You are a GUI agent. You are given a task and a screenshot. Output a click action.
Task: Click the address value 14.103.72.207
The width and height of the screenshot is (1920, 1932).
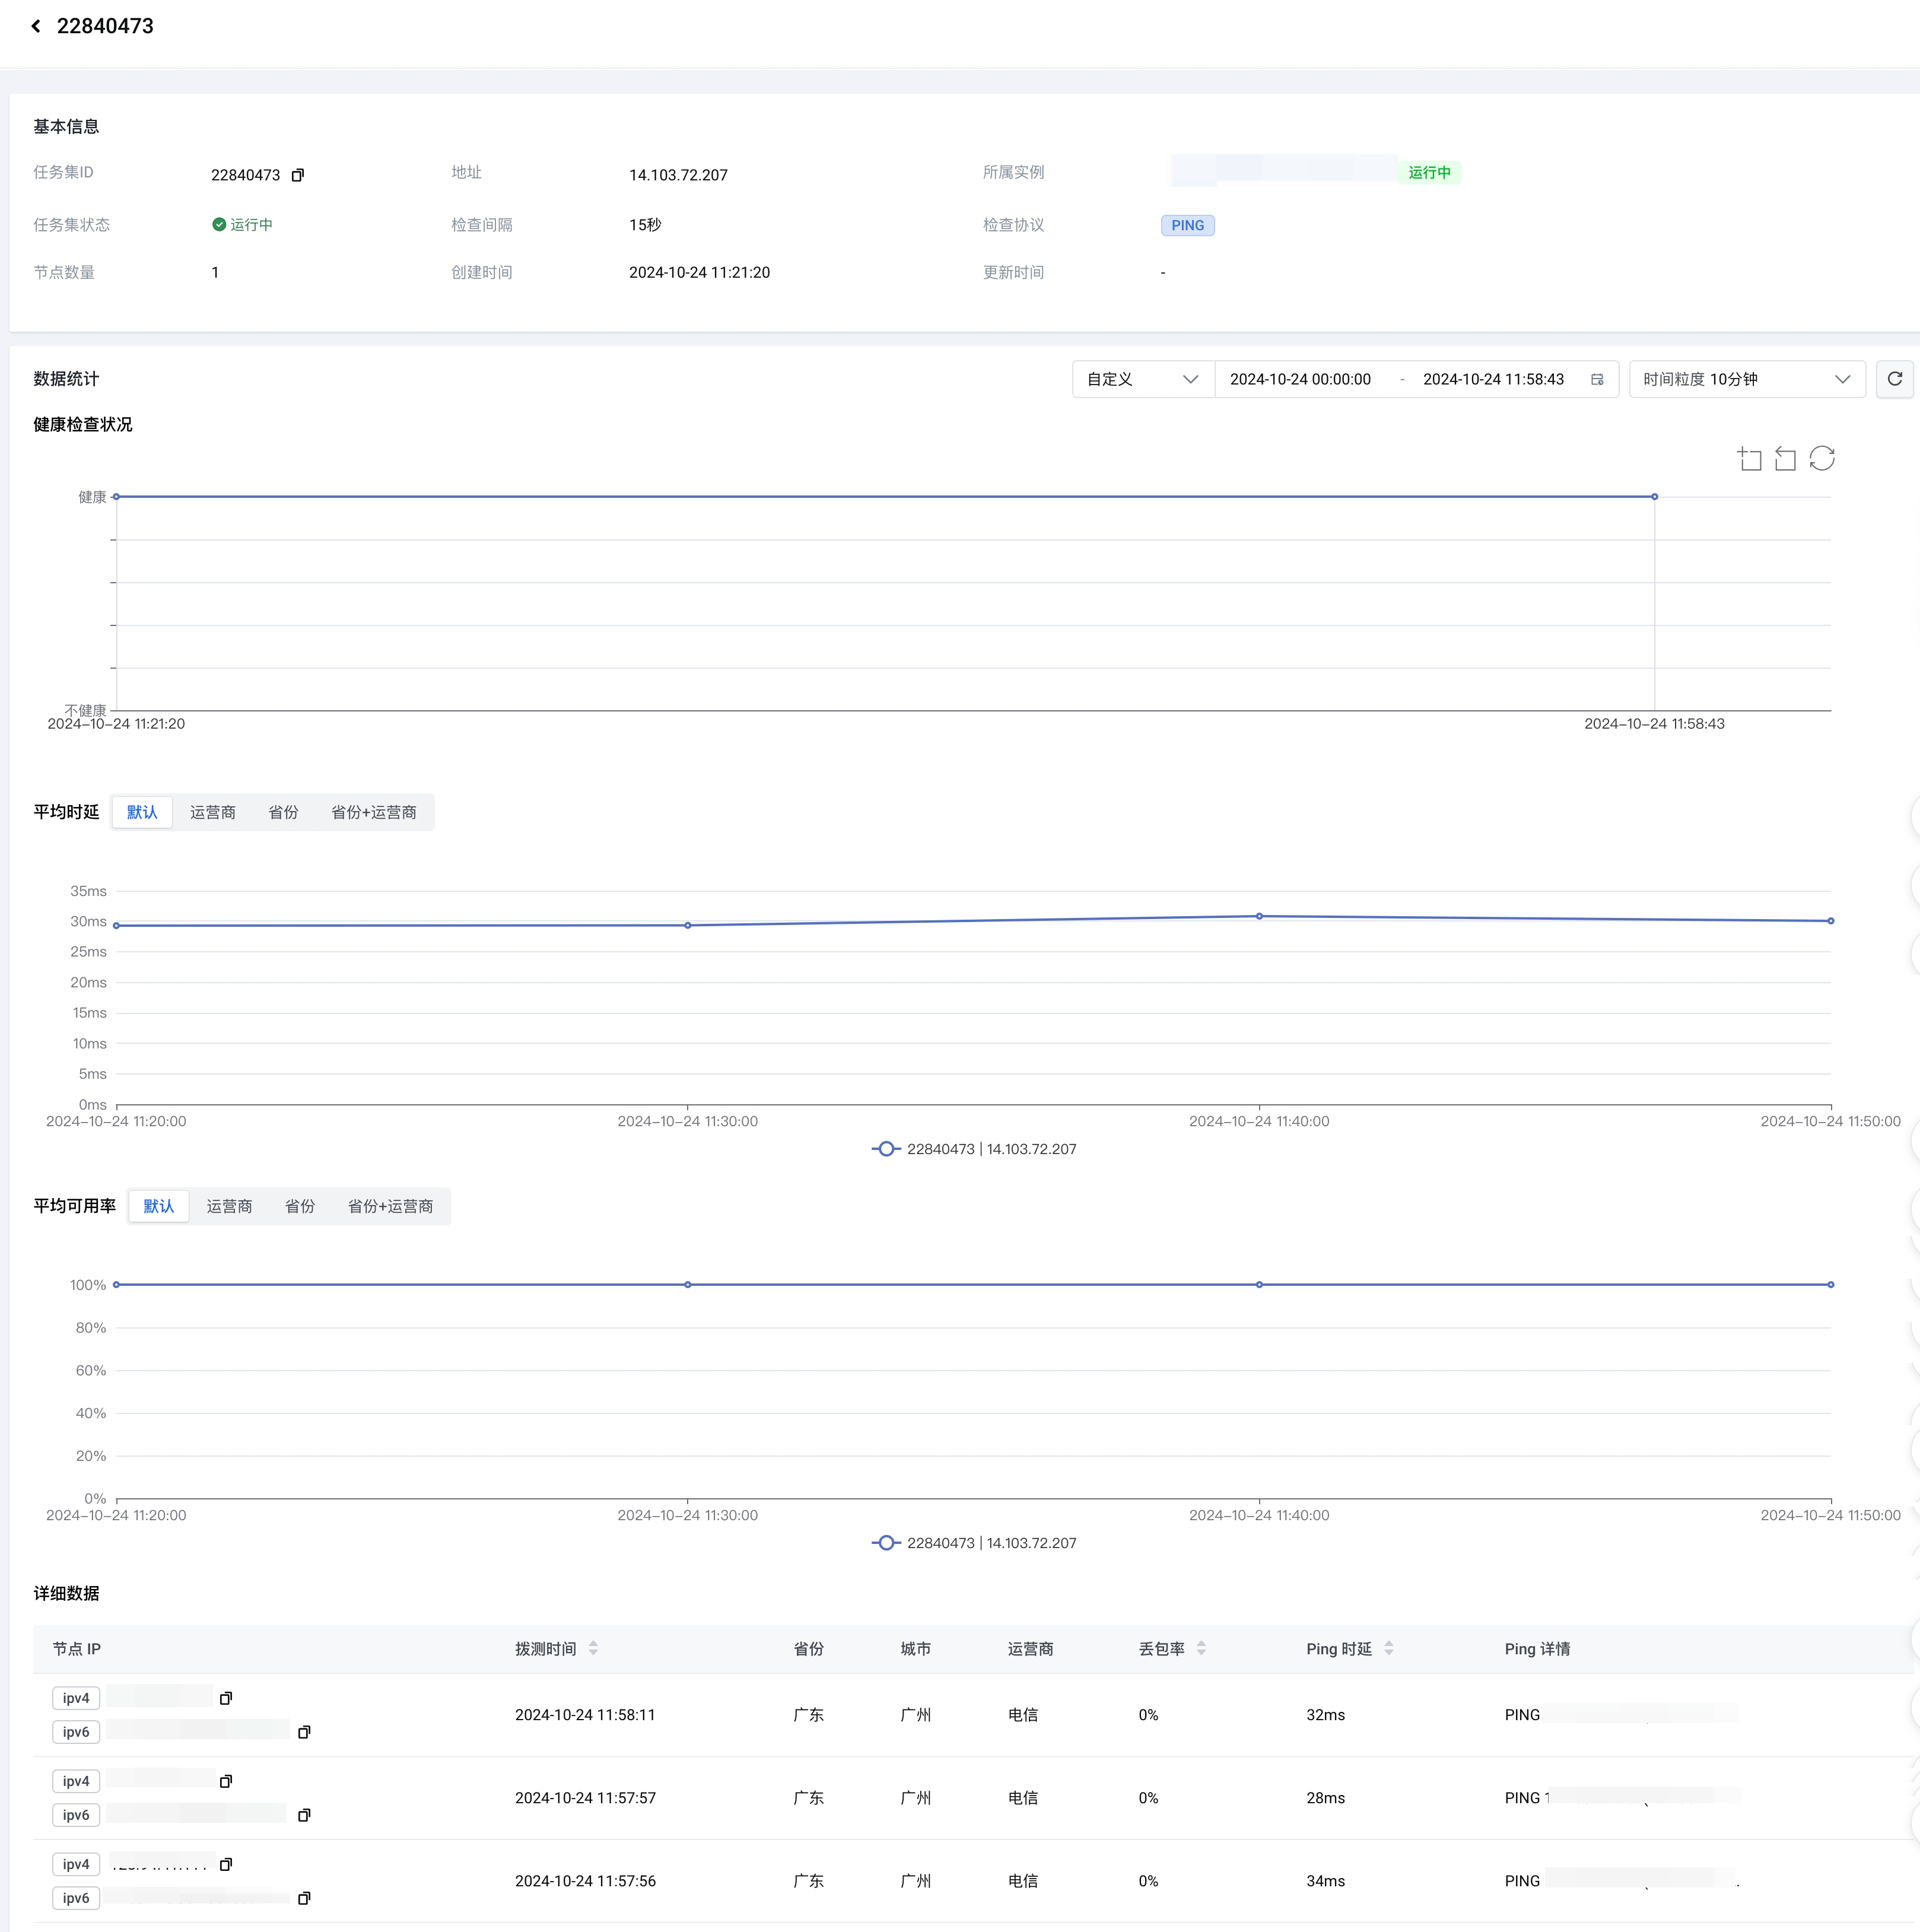point(678,175)
